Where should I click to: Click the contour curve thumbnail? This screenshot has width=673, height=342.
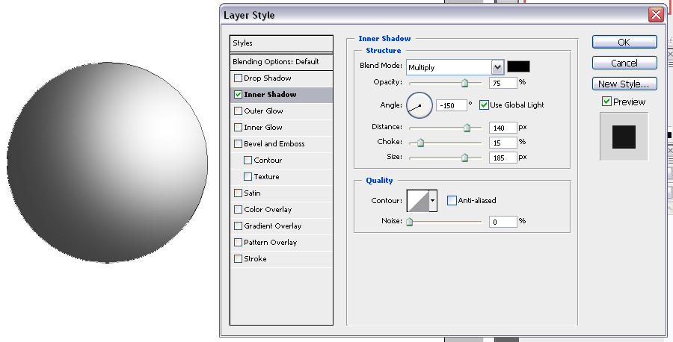point(417,201)
